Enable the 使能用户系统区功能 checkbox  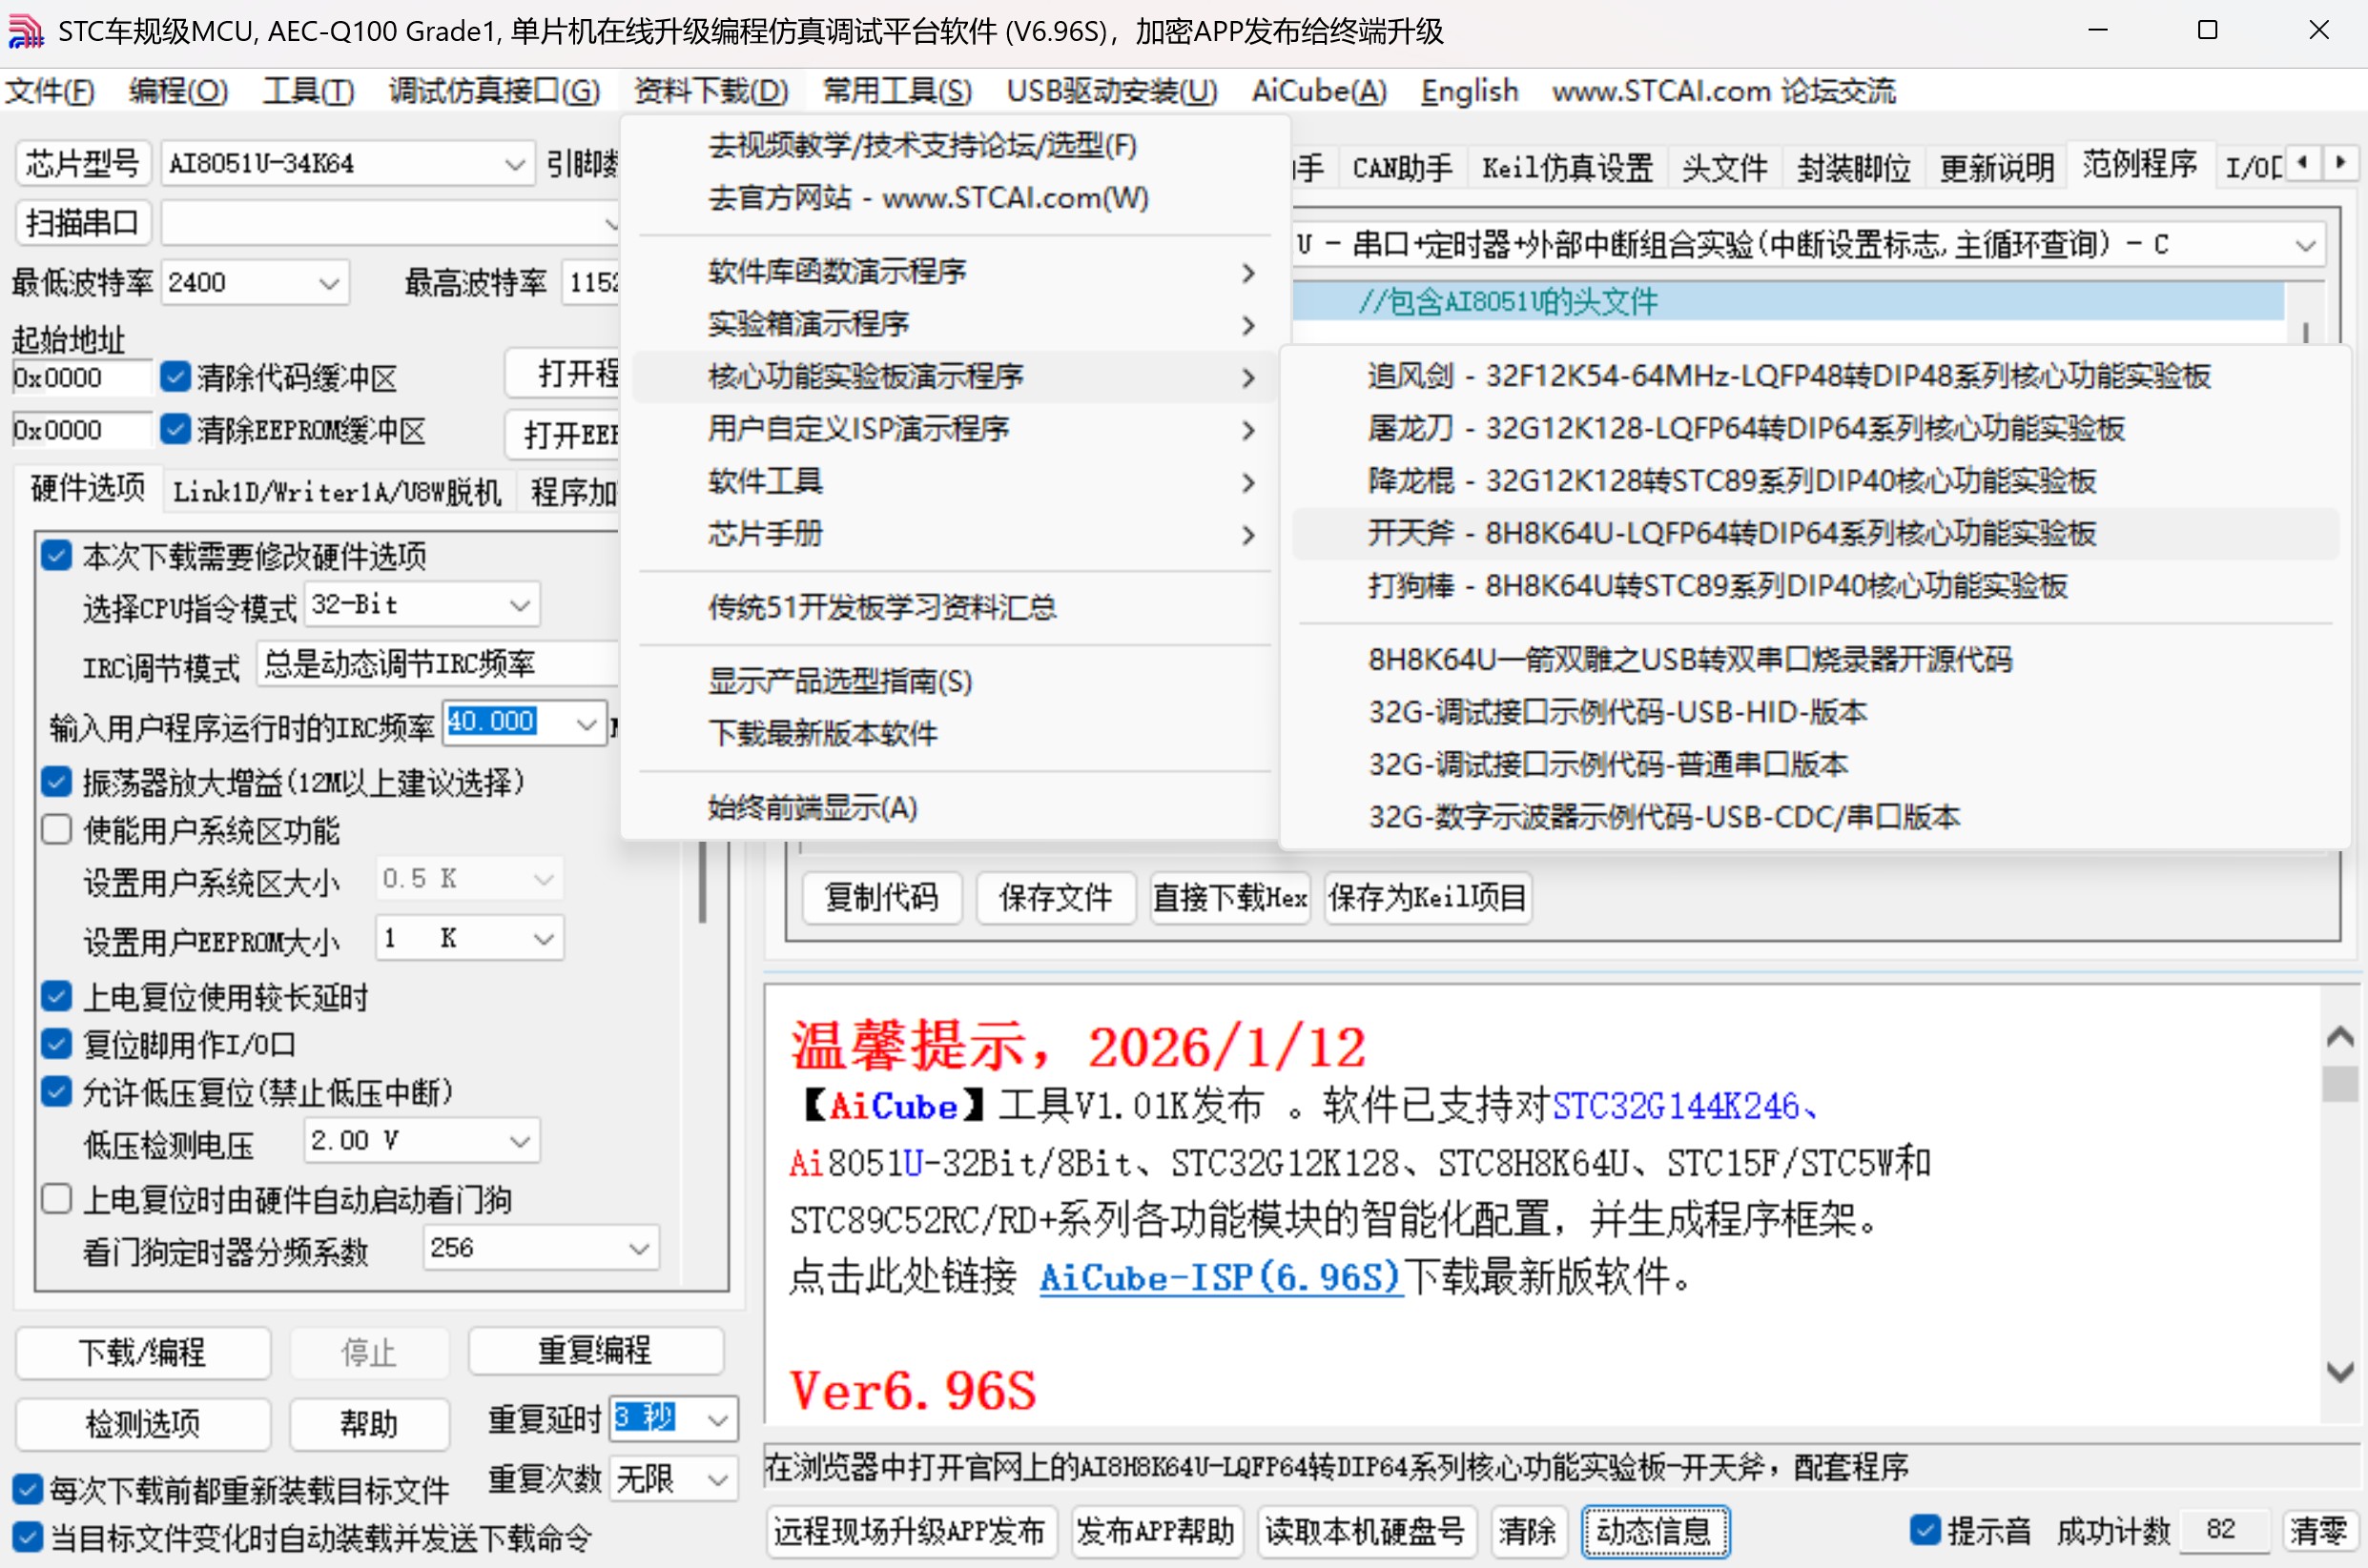[56, 830]
